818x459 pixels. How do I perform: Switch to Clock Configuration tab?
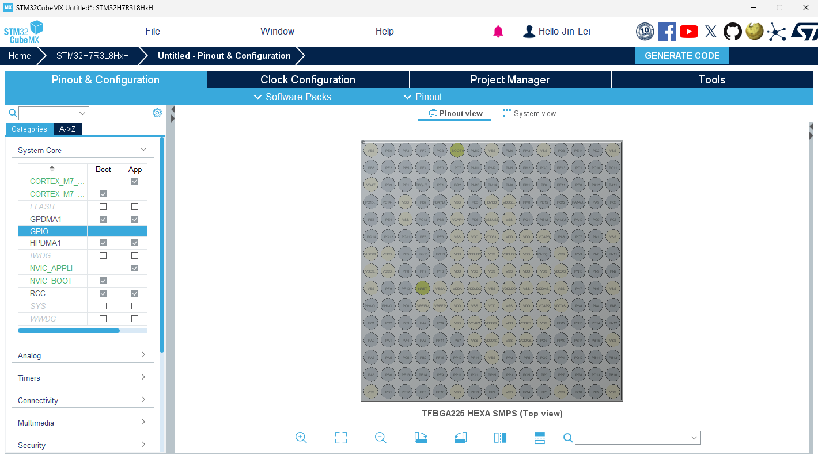tap(308, 80)
